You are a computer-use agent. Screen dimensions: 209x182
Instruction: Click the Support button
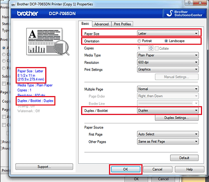pos(44,167)
